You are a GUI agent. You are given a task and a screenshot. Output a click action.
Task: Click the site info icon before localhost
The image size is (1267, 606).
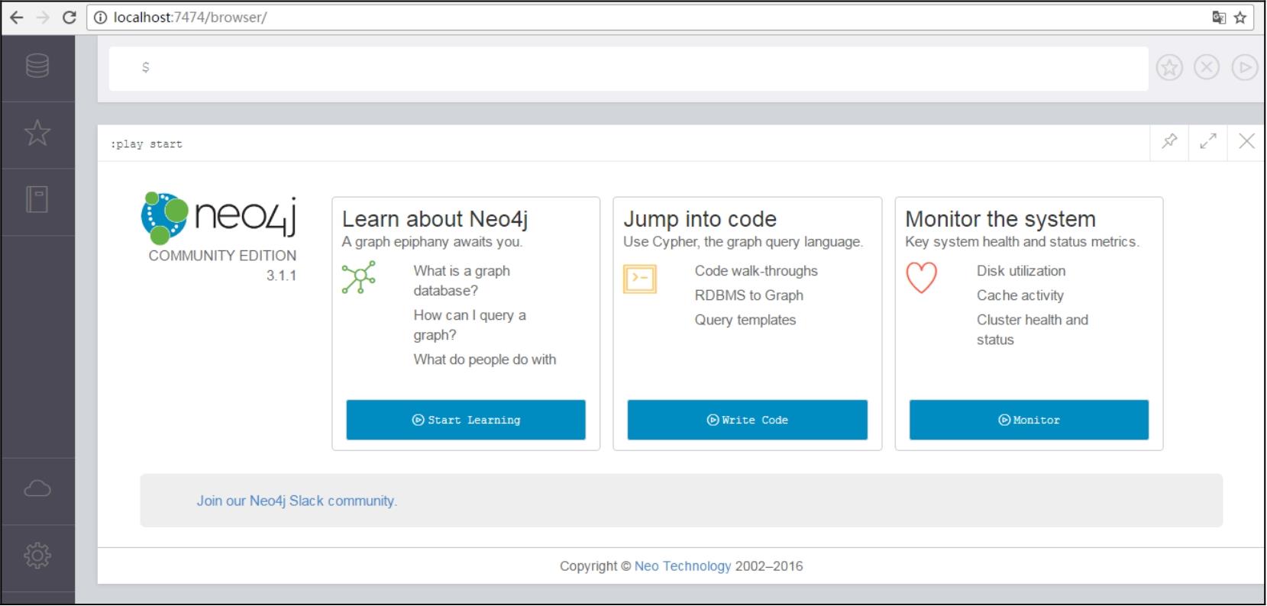[x=100, y=17]
